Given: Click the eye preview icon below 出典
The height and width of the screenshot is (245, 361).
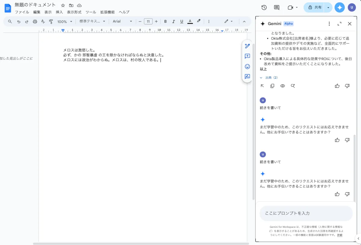Looking at the screenshot, I should [282, 86].
